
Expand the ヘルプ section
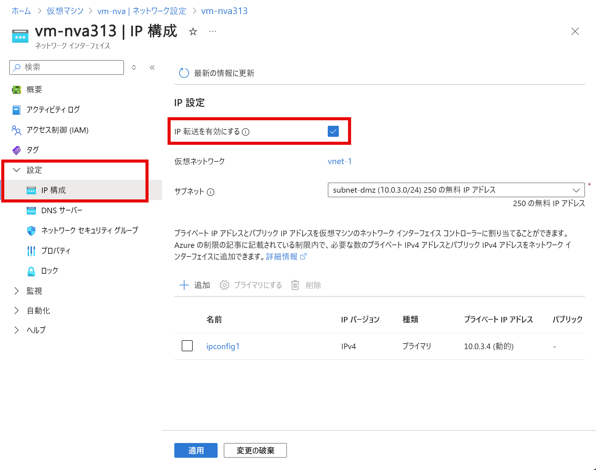click(17, 330)
